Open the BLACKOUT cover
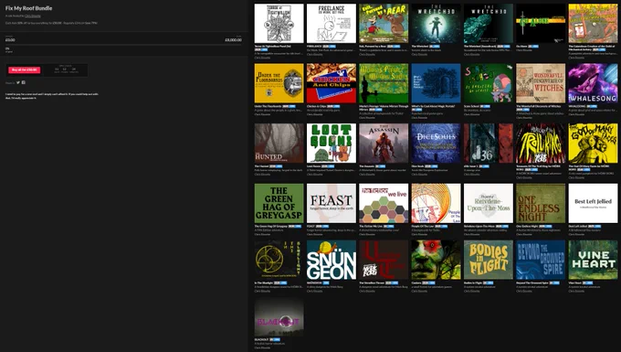 [x=279, y=316]
